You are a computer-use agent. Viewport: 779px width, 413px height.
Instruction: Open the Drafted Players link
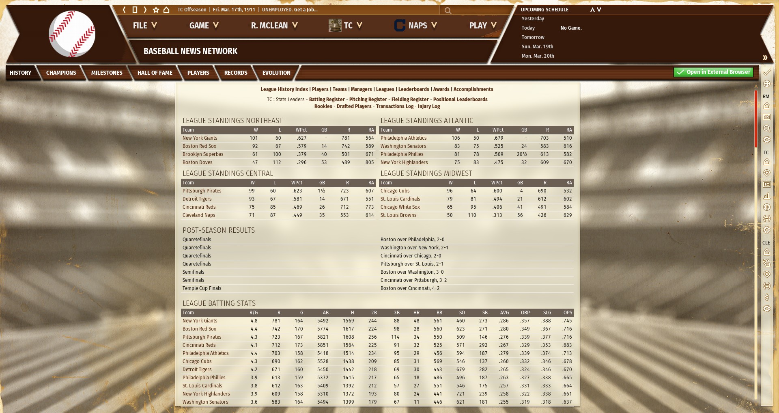click(x=354, y=106)
